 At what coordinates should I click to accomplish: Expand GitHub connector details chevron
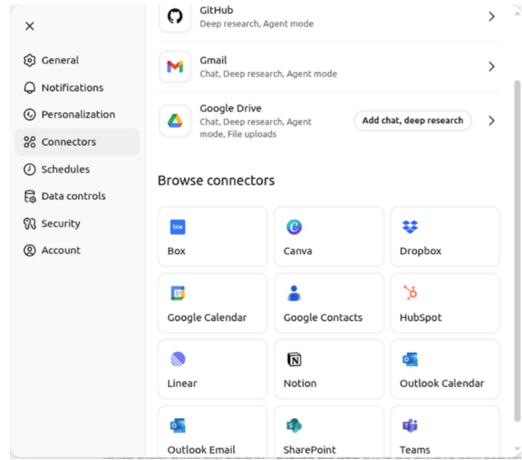(491, 17)
